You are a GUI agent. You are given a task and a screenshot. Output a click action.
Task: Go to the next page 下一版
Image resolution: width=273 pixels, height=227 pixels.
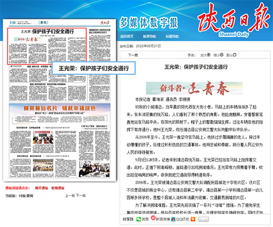coord(81,196)
